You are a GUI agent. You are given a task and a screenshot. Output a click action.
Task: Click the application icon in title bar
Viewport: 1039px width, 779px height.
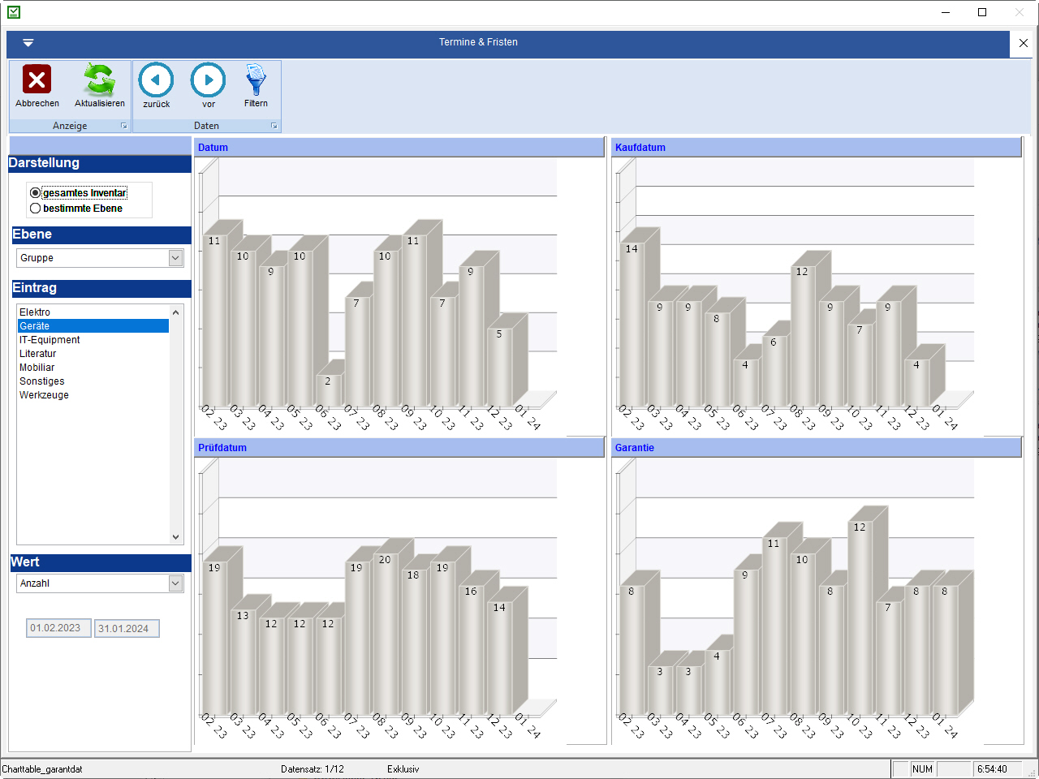[13, 12]
